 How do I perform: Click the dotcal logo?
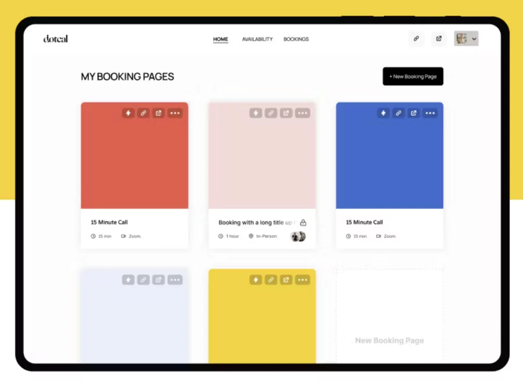pos(55,38)
